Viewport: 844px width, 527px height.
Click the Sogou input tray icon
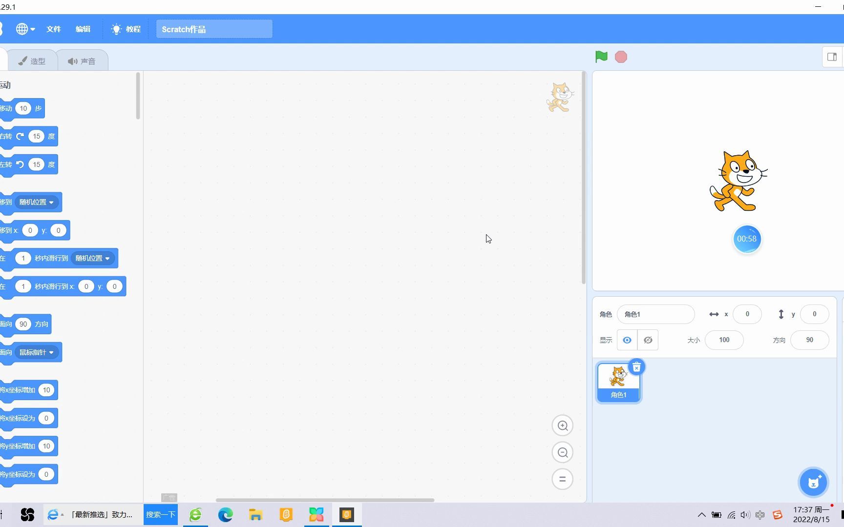(x=778, y=515)
